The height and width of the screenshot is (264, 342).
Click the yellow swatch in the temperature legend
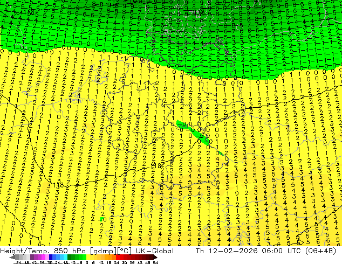[88, 257]
